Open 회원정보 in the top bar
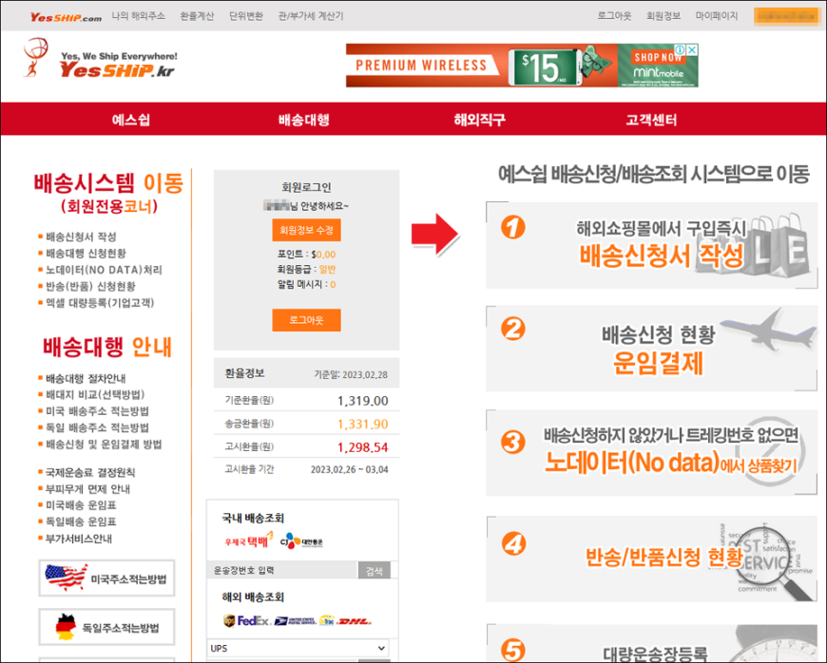This screenshot has width=827, height=663. coord(664,16)
